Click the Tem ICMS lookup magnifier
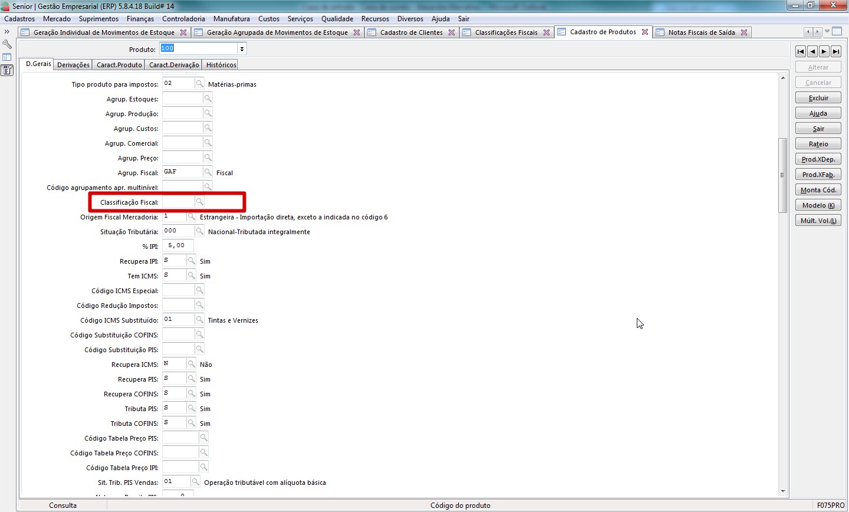Image resolution: width=849 pixels, height=512 pixels. [191, 275]
